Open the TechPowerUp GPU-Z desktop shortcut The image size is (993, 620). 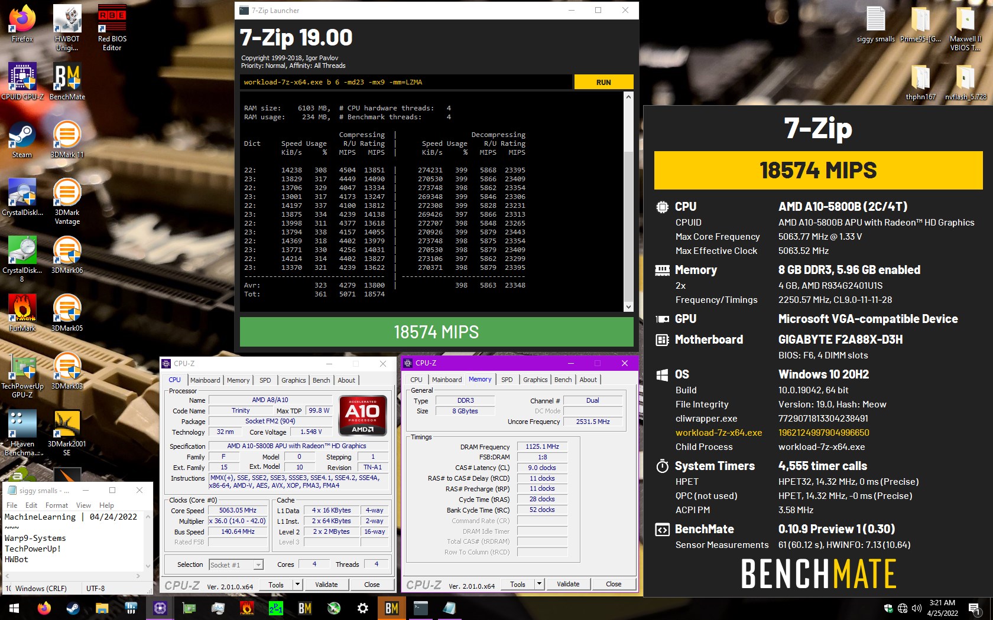tap(22, 375)
